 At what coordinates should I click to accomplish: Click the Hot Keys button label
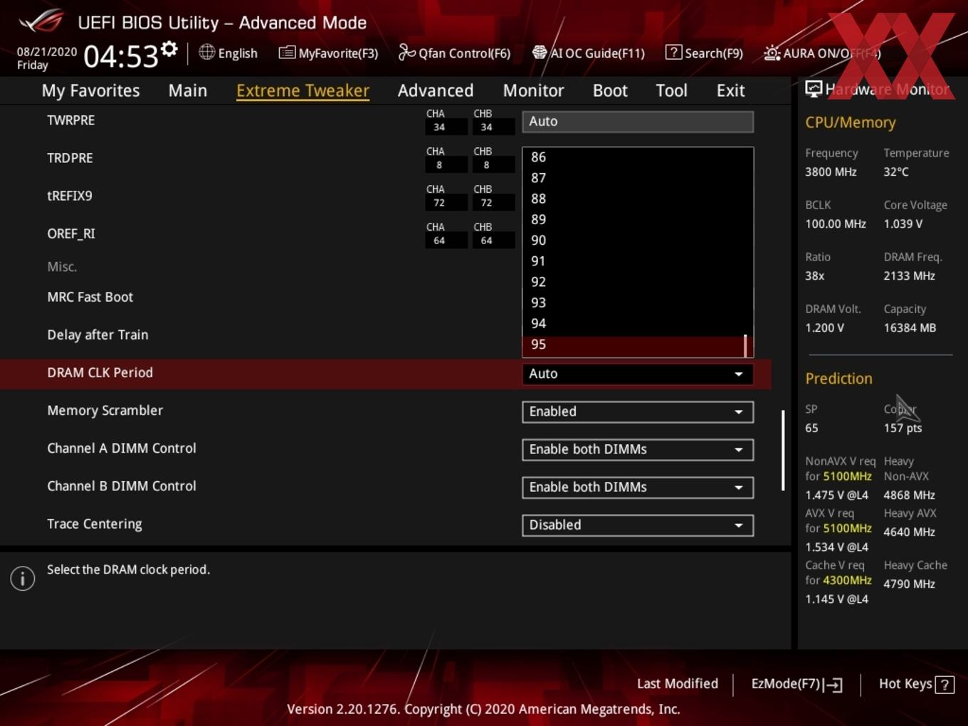[x=905, y=684]
